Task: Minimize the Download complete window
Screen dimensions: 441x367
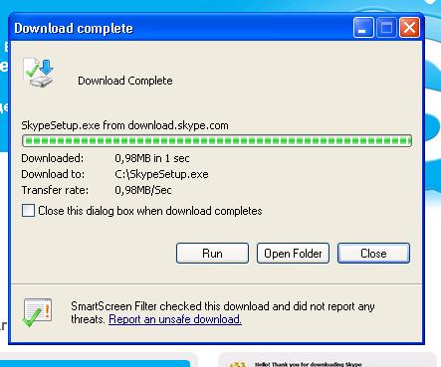Action: click(x=363, y=28)
